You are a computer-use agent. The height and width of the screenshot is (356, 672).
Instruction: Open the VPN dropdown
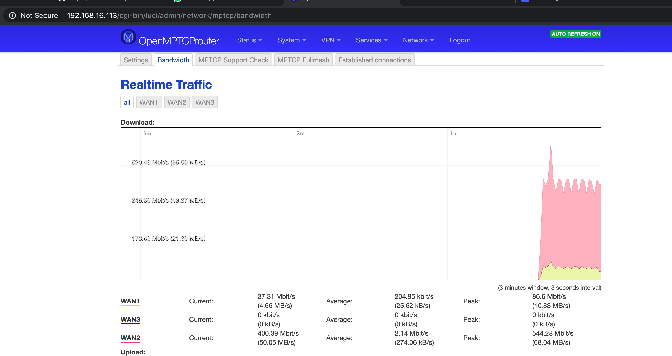pyautogui.click(x=331, y=40)
